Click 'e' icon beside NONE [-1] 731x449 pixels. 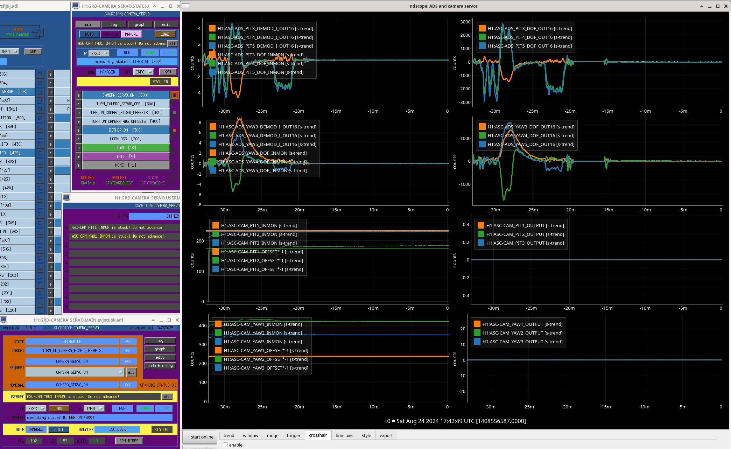tap(78, 165)
